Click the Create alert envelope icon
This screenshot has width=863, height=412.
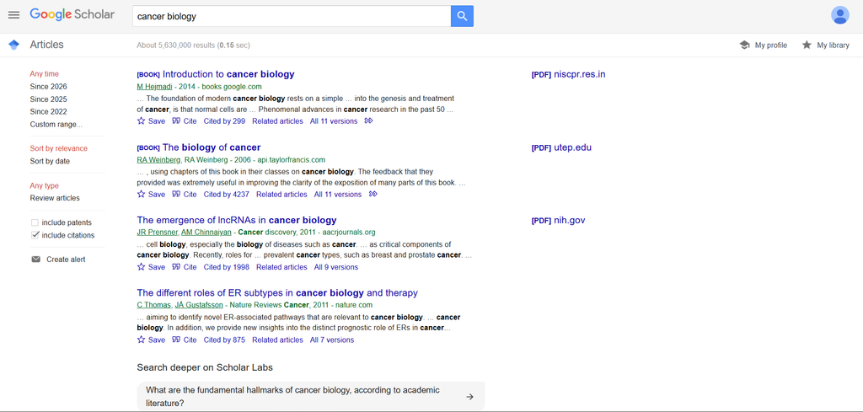pyautogui.click(x=35, y=260)
